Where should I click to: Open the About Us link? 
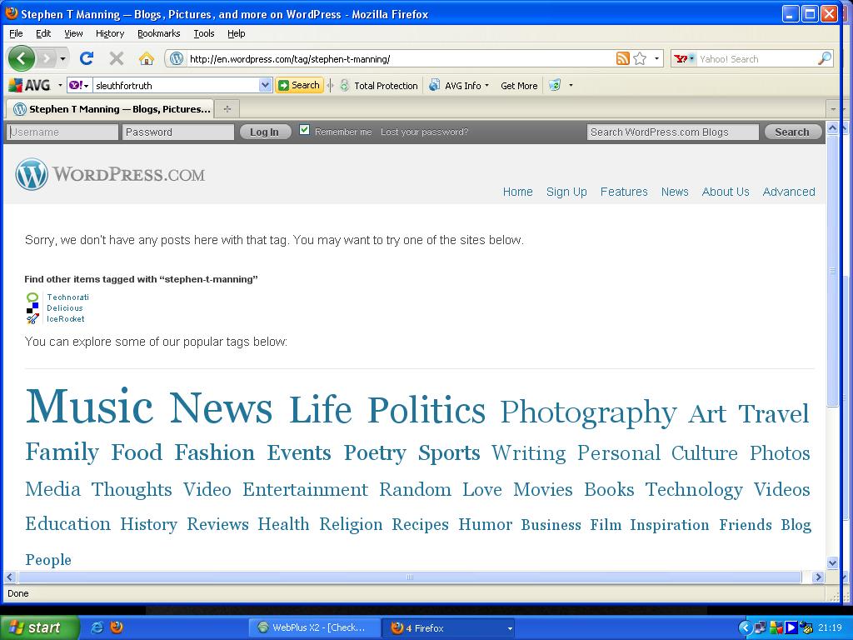point(726,192)
